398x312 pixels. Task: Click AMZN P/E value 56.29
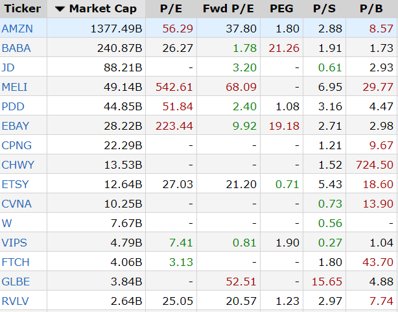[178, 29]
